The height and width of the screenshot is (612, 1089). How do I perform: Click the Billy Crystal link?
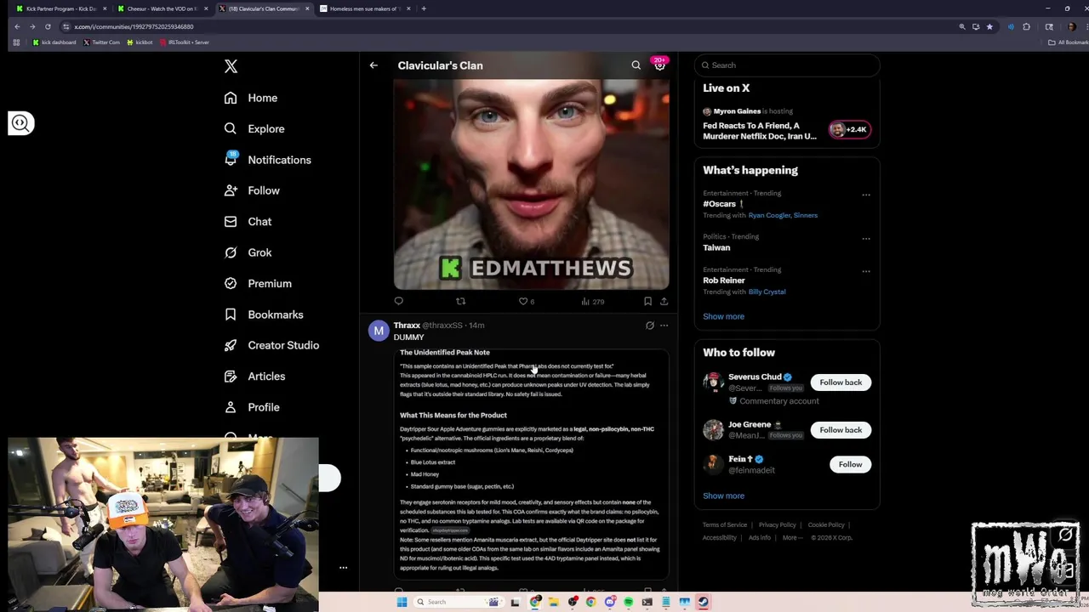coord(767,292)
